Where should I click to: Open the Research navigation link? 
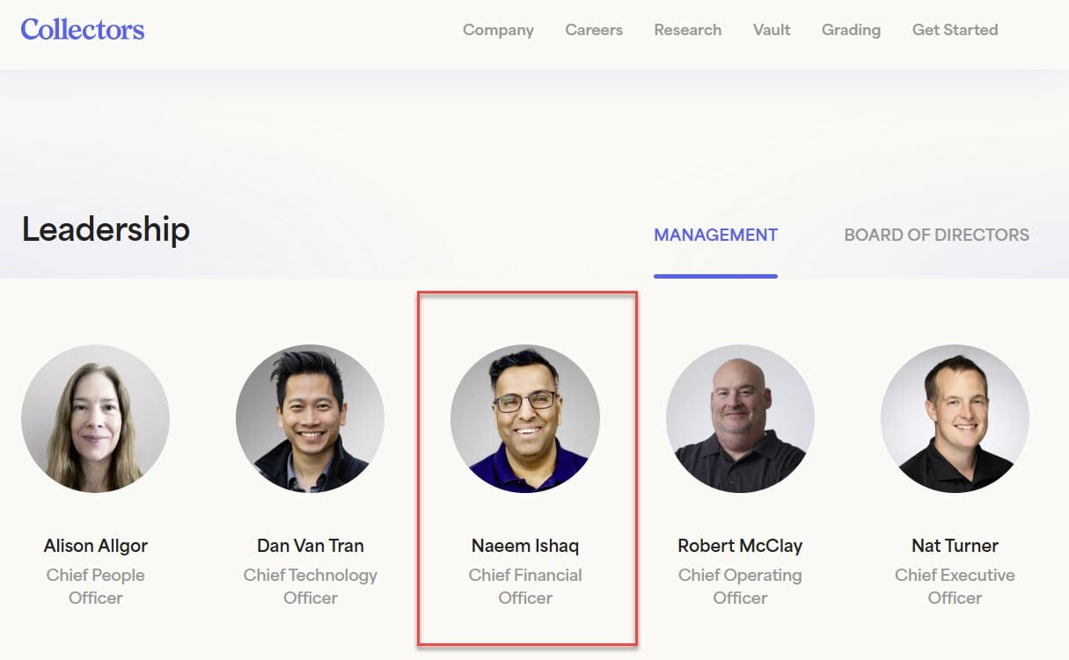tap(687, 30)
